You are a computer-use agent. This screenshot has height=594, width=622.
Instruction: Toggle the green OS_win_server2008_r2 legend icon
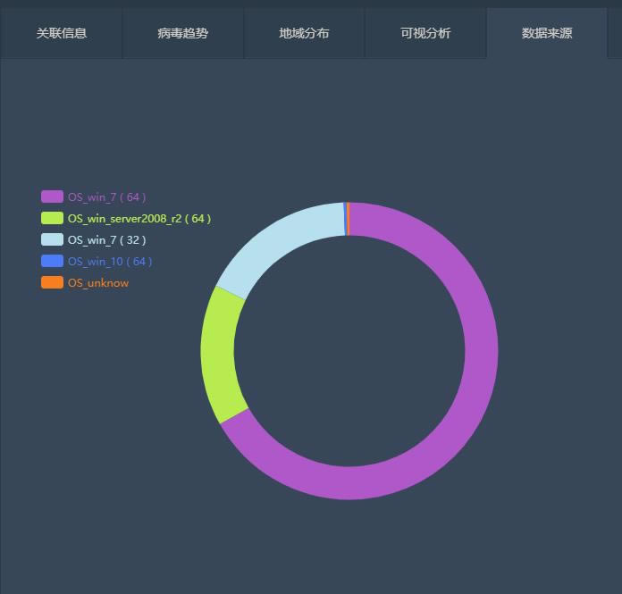52,218
